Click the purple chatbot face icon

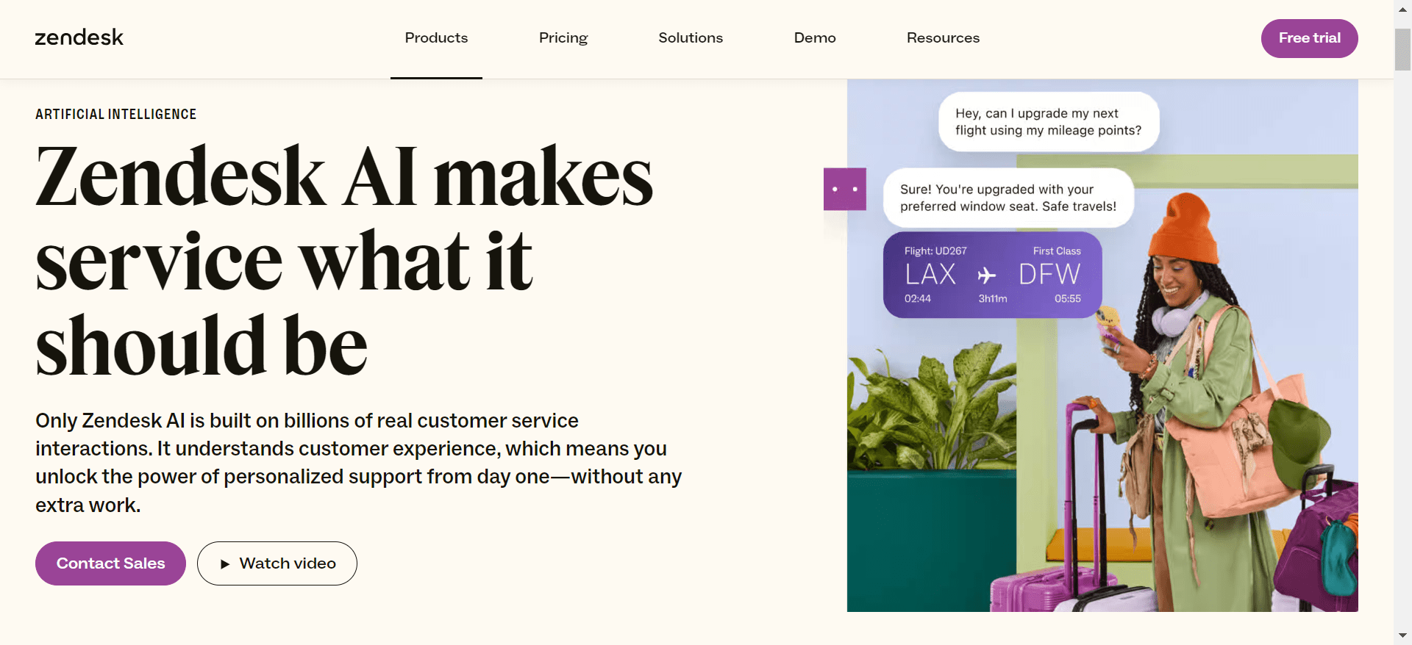[845, 190]
